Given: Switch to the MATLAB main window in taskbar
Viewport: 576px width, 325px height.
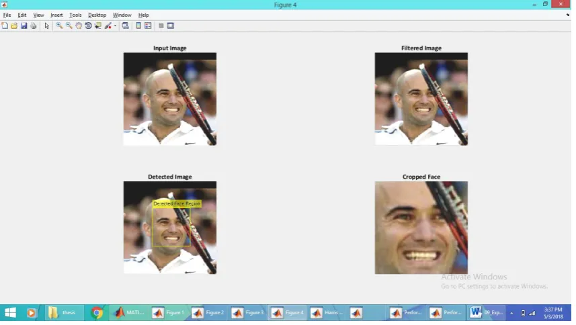Looking at the screenshot, I should pos(129,312).
